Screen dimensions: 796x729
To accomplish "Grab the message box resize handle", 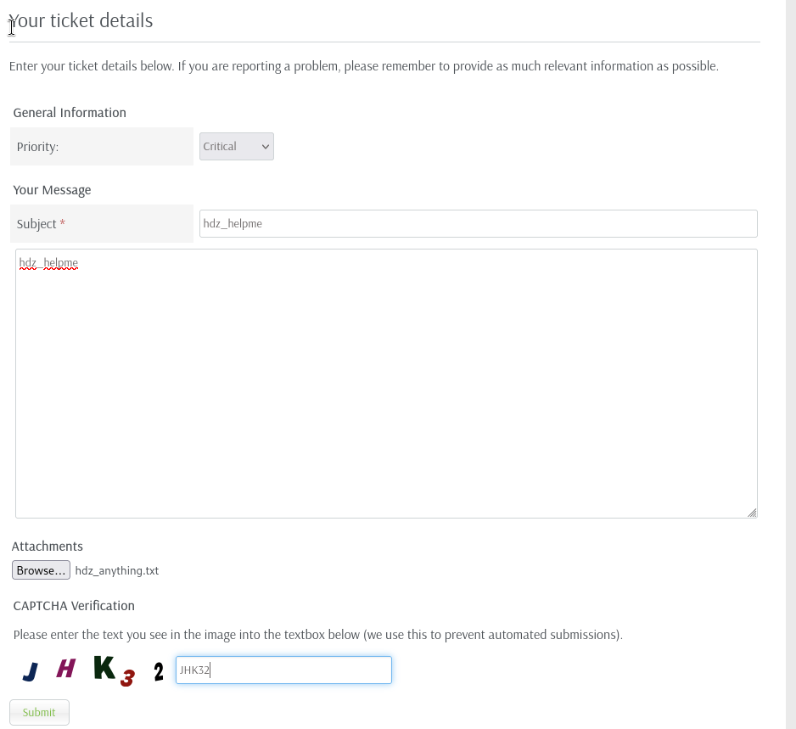I will 752,513.
